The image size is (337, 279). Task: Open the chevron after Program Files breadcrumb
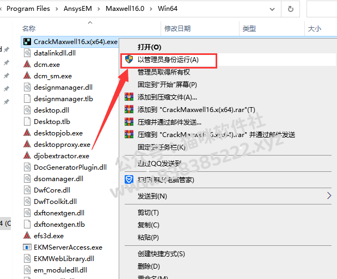click(57, 9)
